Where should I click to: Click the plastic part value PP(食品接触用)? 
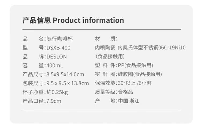[x=135, y=65]
